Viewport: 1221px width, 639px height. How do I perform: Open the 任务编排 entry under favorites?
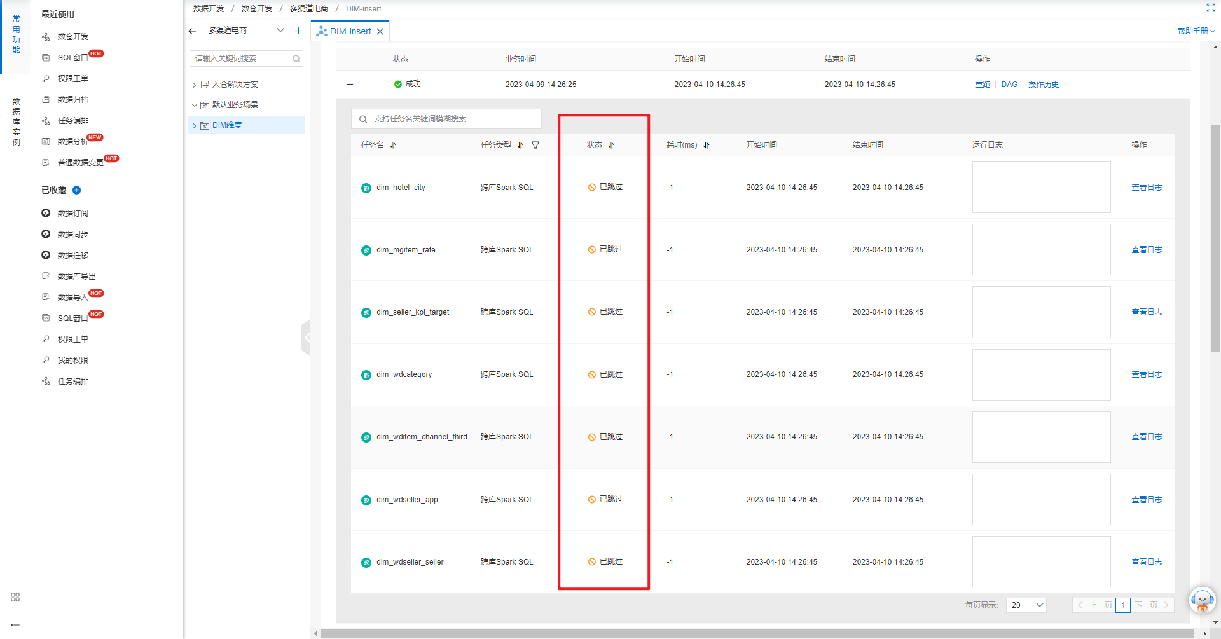click(72, 381)
